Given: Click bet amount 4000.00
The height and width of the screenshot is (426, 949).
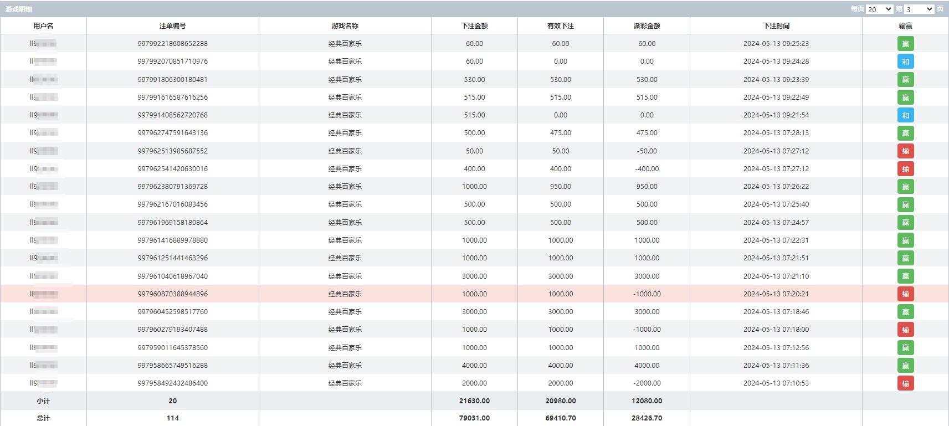Looking at the screenshot, I should tap(474, 366).
